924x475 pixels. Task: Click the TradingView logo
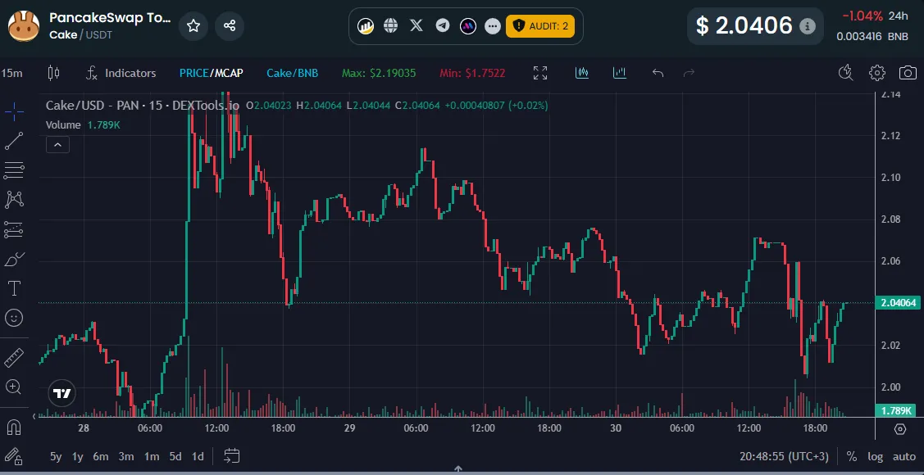pos(61,394)
